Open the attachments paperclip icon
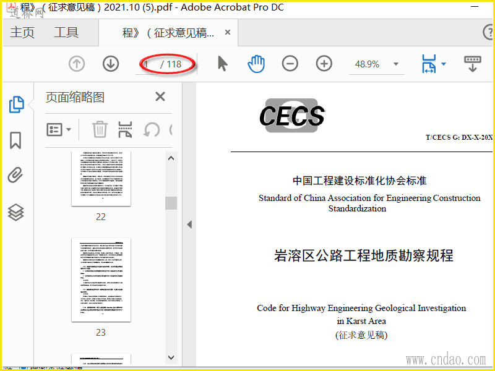This screenshot has width=495, height=371. tap(15, 175)
